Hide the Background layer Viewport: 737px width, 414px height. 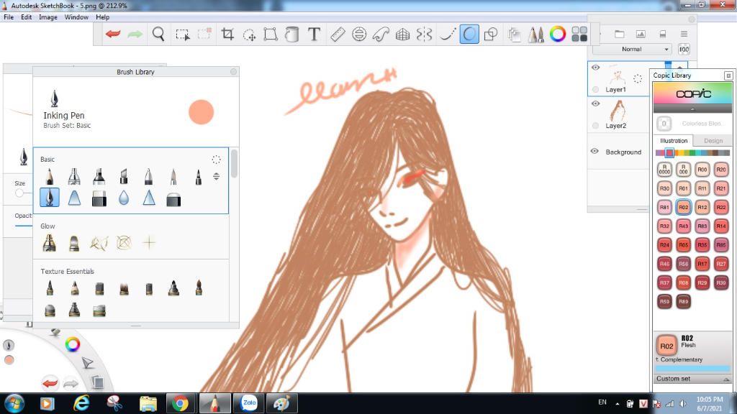594,151
